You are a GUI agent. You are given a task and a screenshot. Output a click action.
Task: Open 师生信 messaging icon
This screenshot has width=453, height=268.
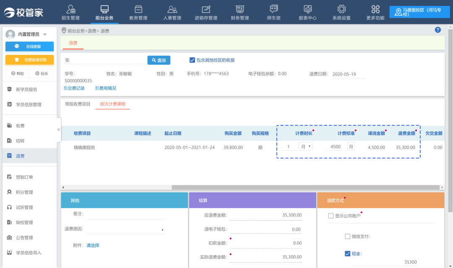pyautogui.click(x=273, y=9)
